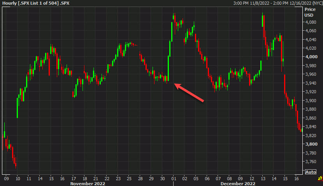Screen dimensions: 323x186
Task: Click the 01 December date tick
Action: pos(174,178)
